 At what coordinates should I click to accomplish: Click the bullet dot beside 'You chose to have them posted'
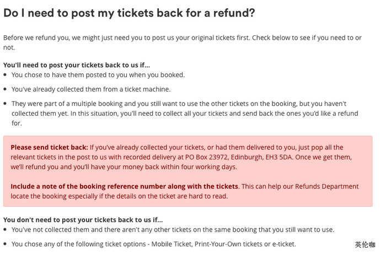click(x=6, y=75)
